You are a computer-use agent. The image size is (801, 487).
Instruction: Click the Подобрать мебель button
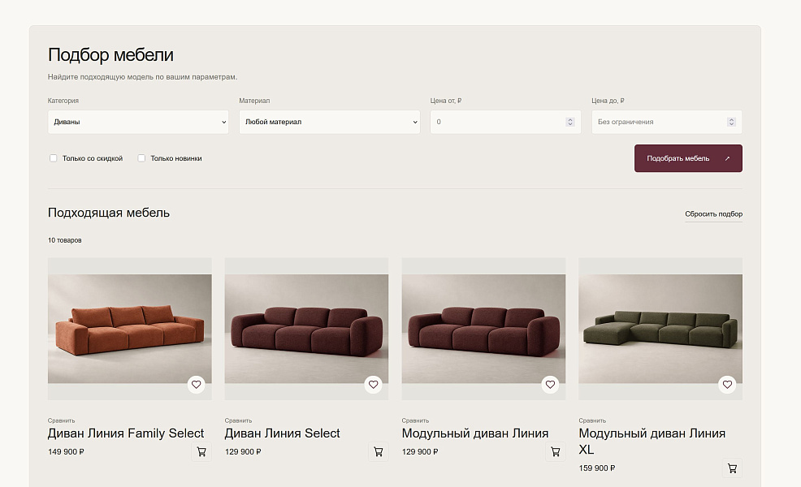688,158
